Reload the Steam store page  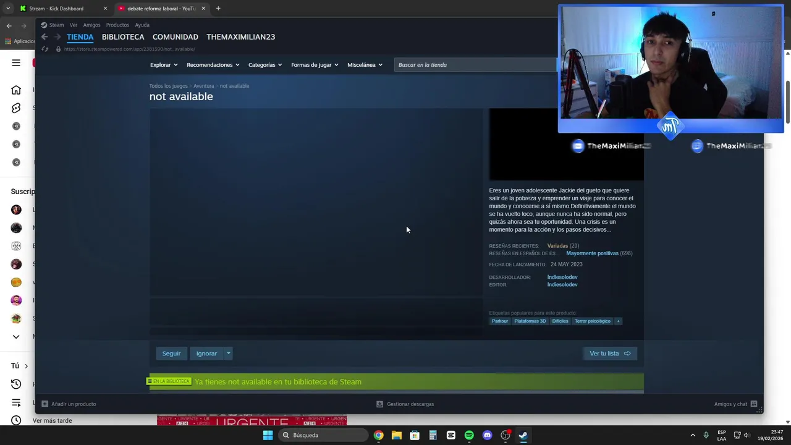[44, 49]
